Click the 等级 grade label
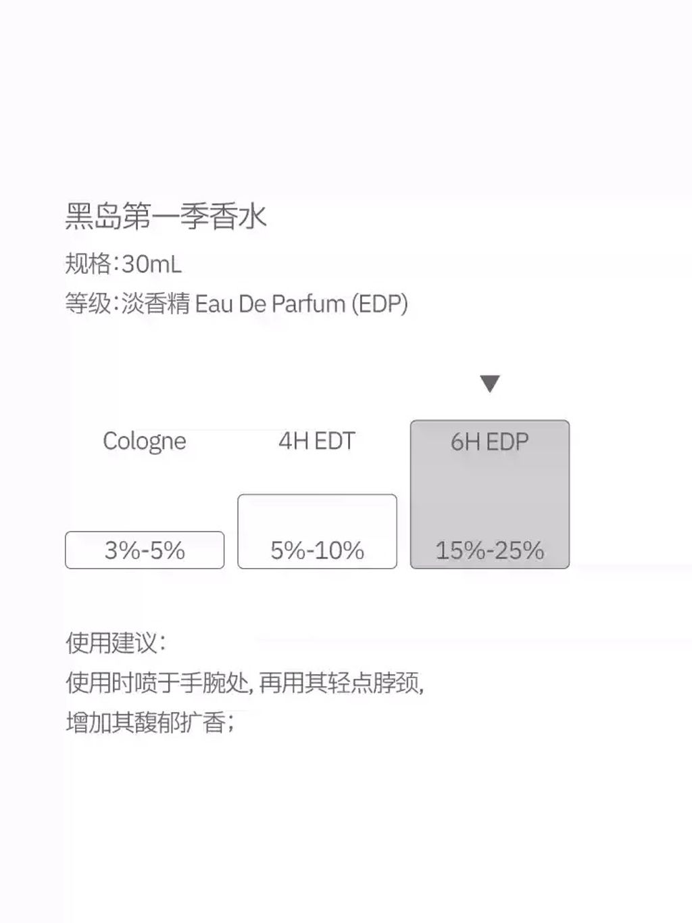 click(88, 304)
